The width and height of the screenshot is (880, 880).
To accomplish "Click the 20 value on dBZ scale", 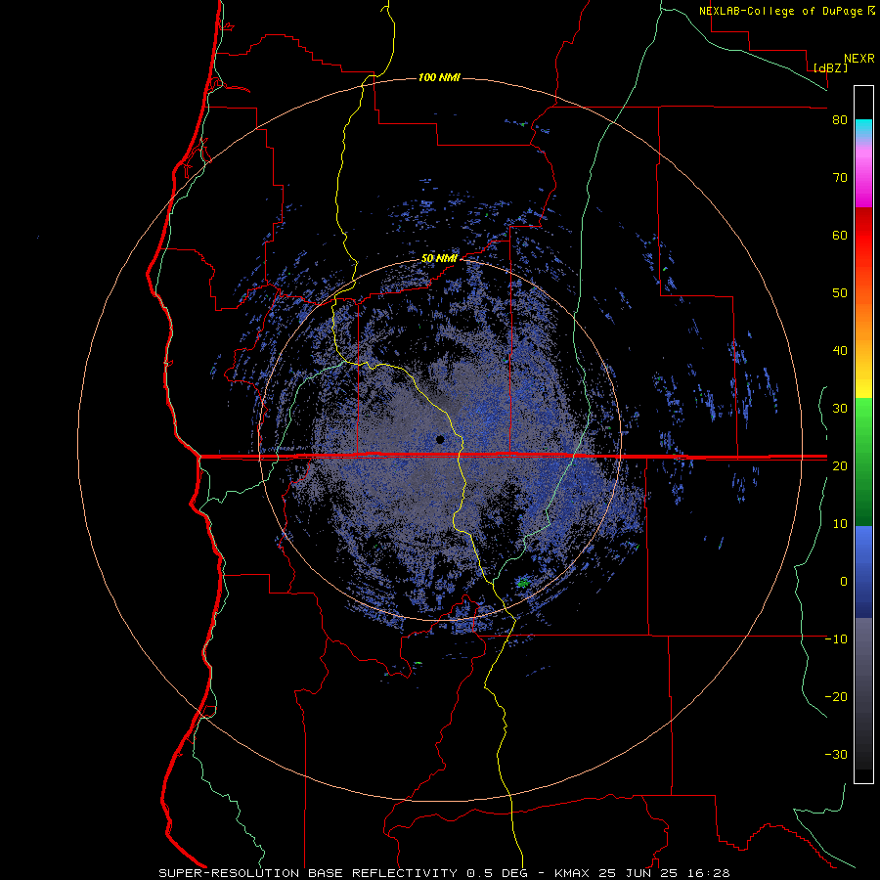I will (x=840, y=465).
